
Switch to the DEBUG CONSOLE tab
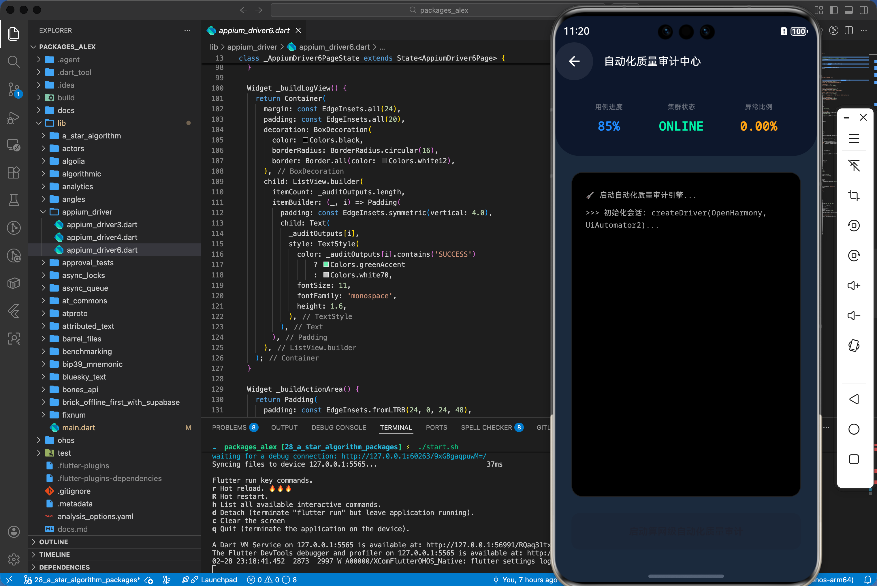pyautogui.click(x=338, y=427)
